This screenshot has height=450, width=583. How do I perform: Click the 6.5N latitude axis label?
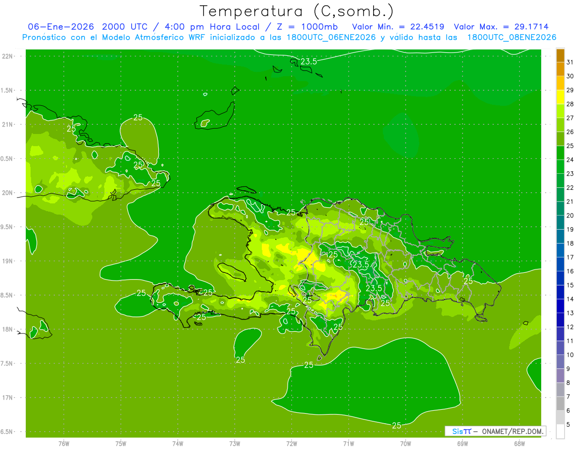7,432
